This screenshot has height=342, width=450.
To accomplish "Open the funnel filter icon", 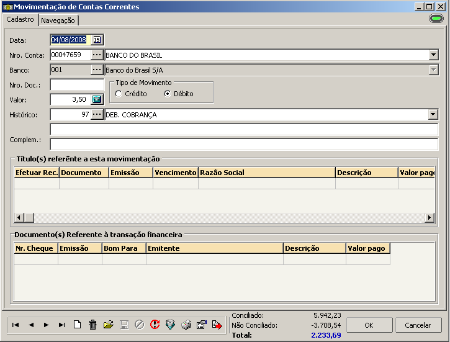I will tap(171, 325).
